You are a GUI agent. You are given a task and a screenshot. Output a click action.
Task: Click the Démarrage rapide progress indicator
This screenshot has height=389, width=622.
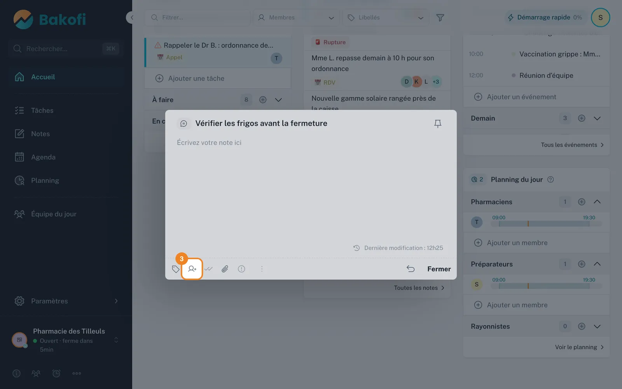[545, 18]
